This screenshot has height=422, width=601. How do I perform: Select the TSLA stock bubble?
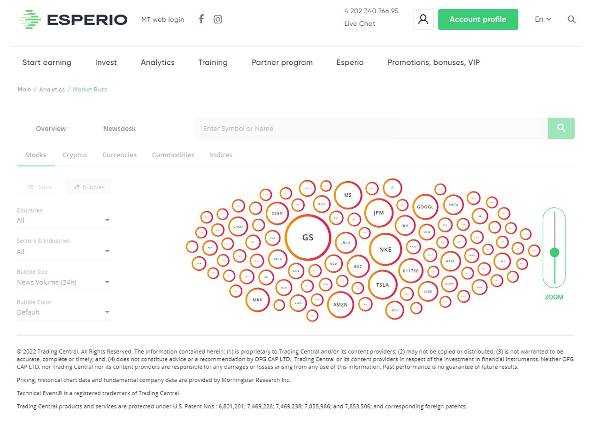[x=382, y=284]
